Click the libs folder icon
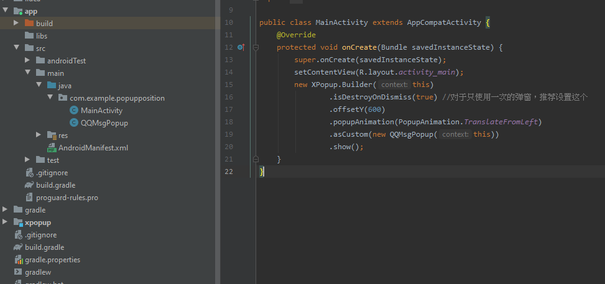Viewport: 605px width, 284px height. tap(29, 35)
